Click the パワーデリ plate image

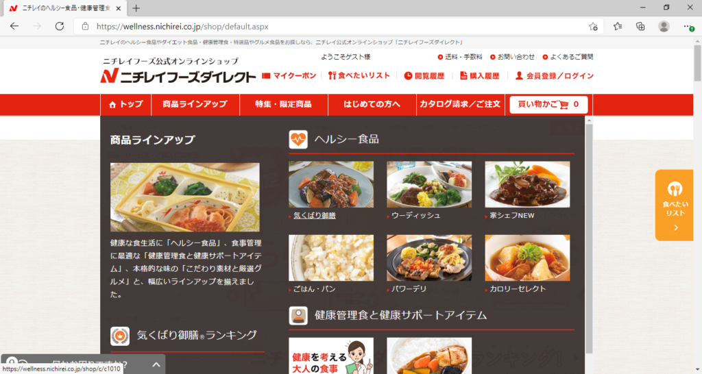coord(429,258)
